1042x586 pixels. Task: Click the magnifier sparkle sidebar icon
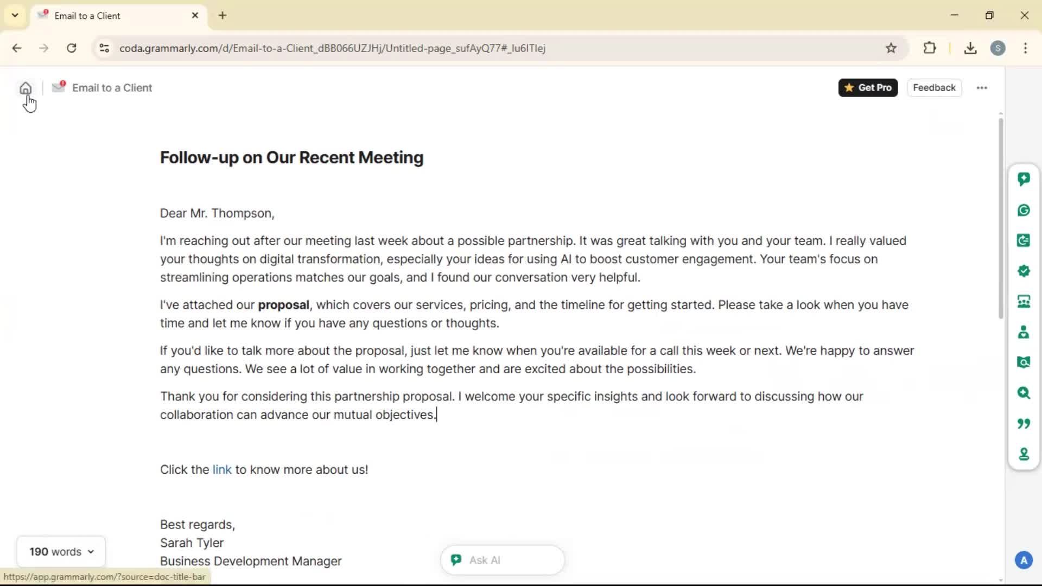point(1024,393)
